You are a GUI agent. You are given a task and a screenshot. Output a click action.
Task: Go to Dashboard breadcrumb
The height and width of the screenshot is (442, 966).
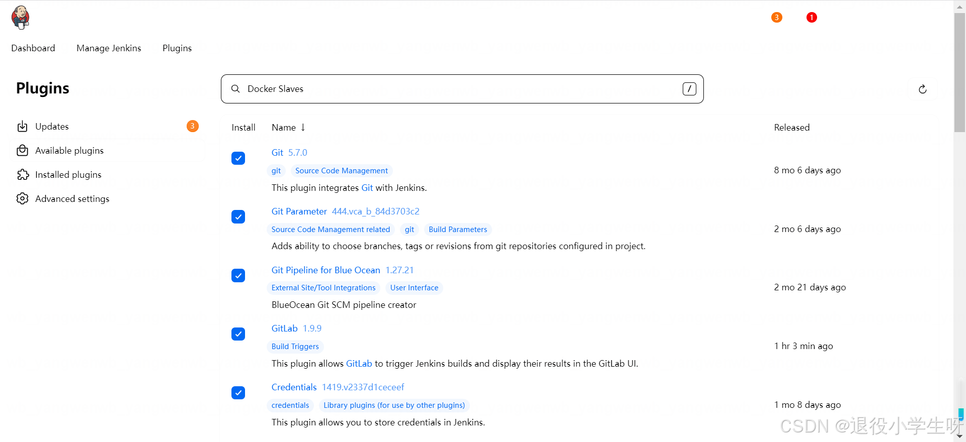33,48
